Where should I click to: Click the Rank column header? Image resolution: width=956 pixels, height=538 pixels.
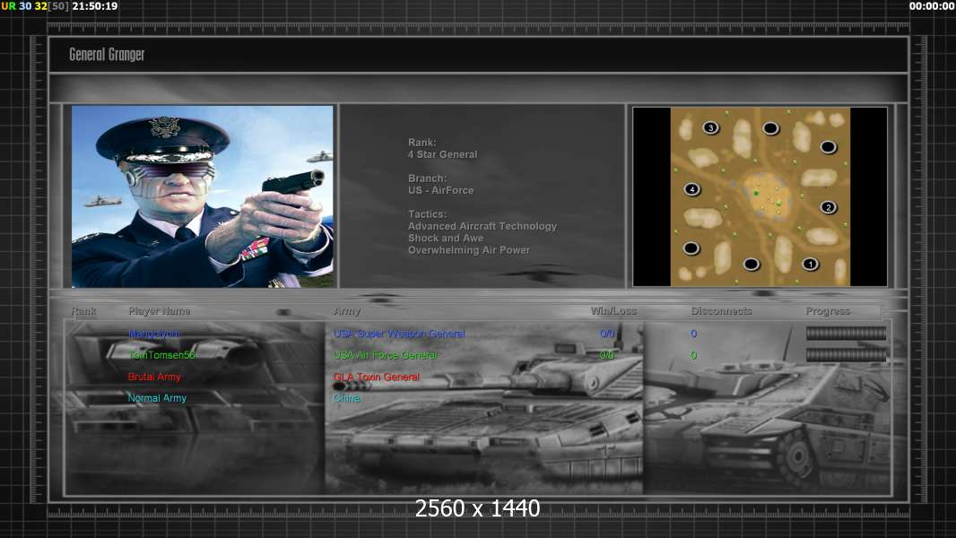tap(83, 311)
